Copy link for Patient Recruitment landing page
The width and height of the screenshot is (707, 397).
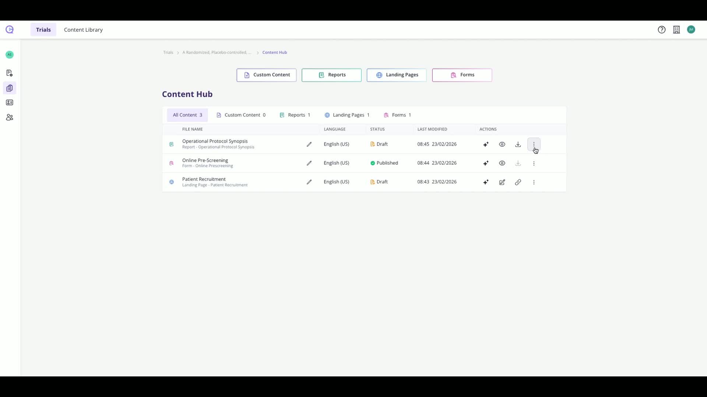518,182
